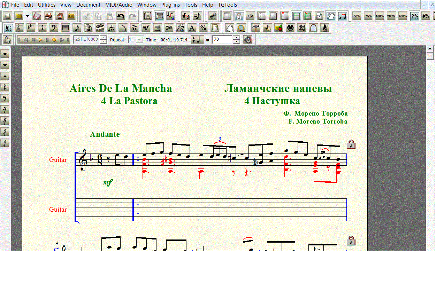The height and width of the screenshot is (283, 444).
Task: Open dropdown arrow next to the Open folder
Action: click(27, 16)
